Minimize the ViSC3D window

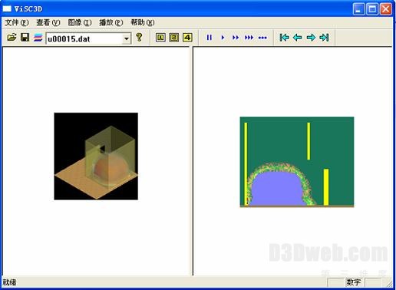[358, 9]
